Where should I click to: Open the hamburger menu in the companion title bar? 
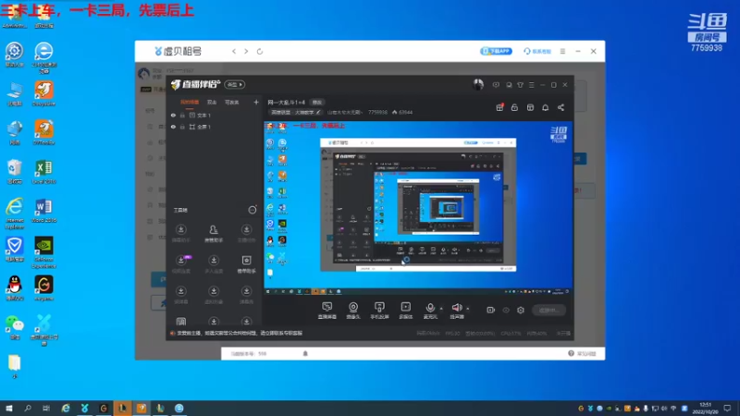pyautogui.click(x=531, y=85)
